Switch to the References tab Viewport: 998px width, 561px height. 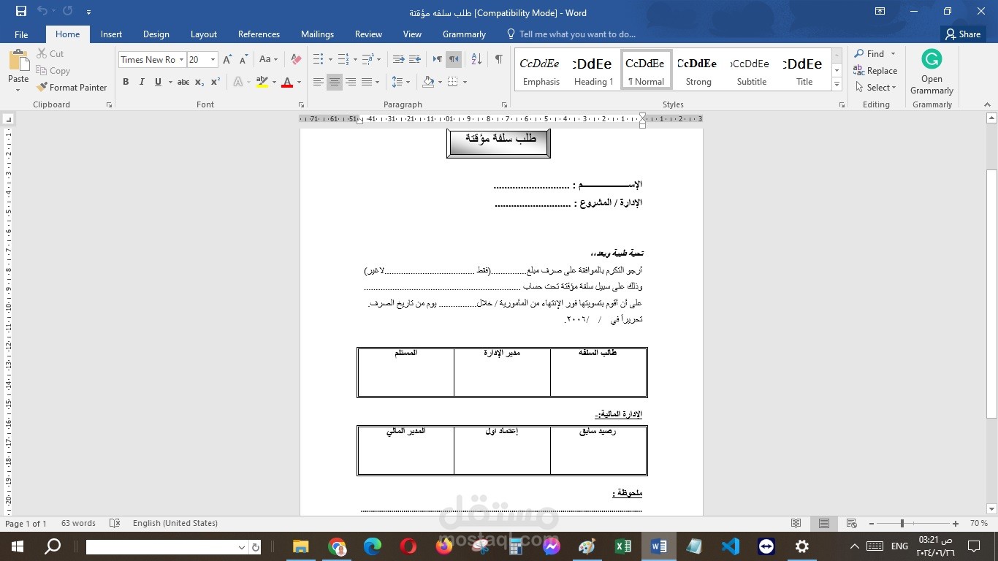[259, 34]
